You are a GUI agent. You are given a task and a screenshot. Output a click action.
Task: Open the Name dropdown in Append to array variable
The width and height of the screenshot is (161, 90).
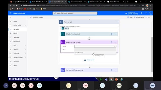[x=95, y=46]
